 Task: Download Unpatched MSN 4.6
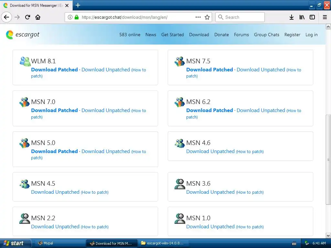(210, 151)
